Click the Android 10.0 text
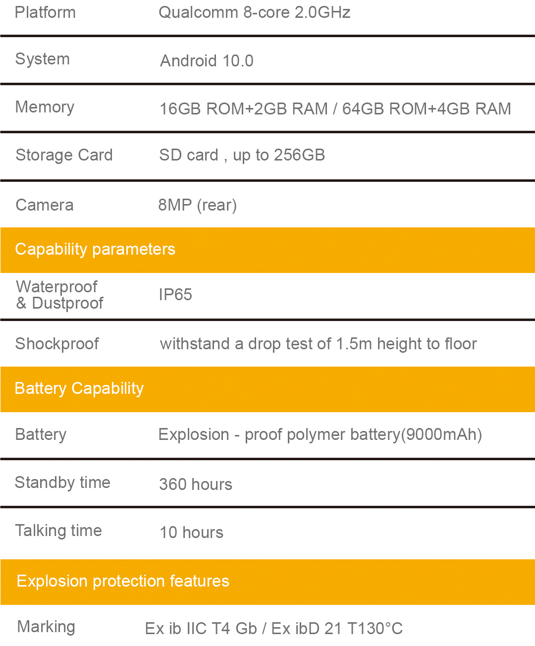Image resolution: width=535 pixels, height=646 pixels. [x=207, y=61]
